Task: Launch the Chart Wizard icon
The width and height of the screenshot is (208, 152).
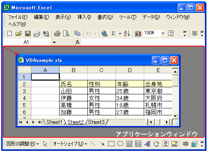Action: tap(138, 34)
